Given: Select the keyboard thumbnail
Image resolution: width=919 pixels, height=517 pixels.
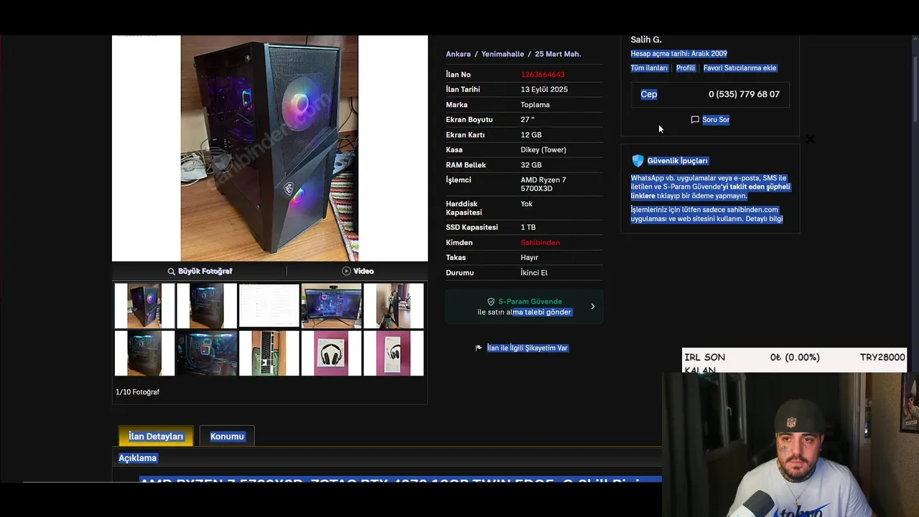Looking at the screenshot, I should 269,353.
